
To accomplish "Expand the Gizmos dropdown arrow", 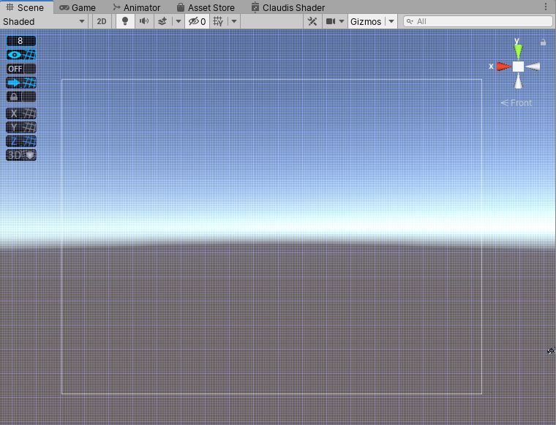I will click(x=391, y=21).
